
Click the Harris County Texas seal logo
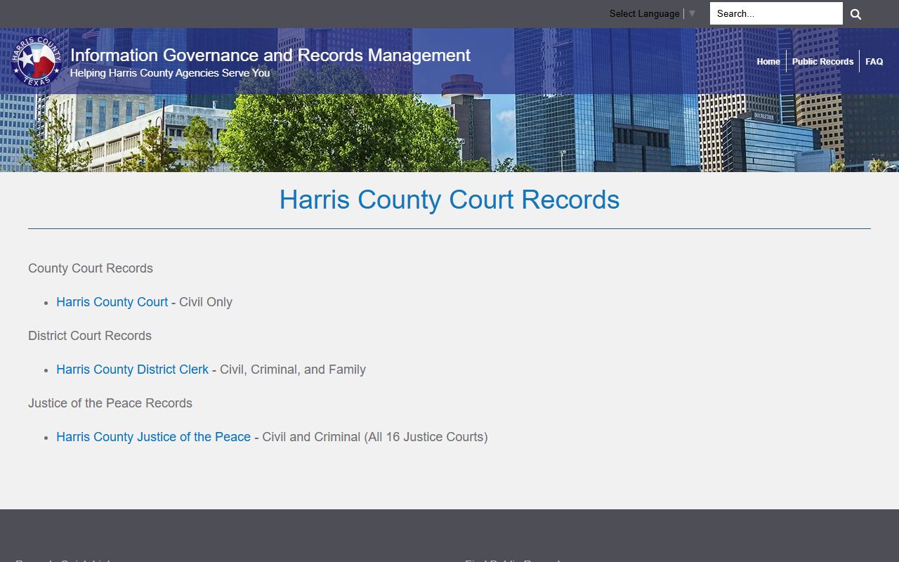(37, 61)
